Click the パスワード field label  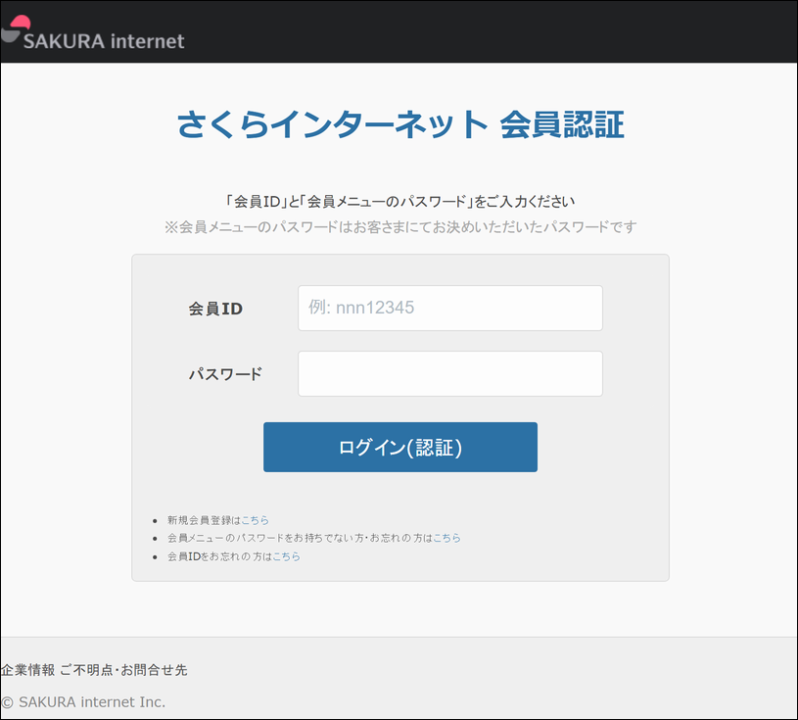pyautogui.click(x=225, y=374)
